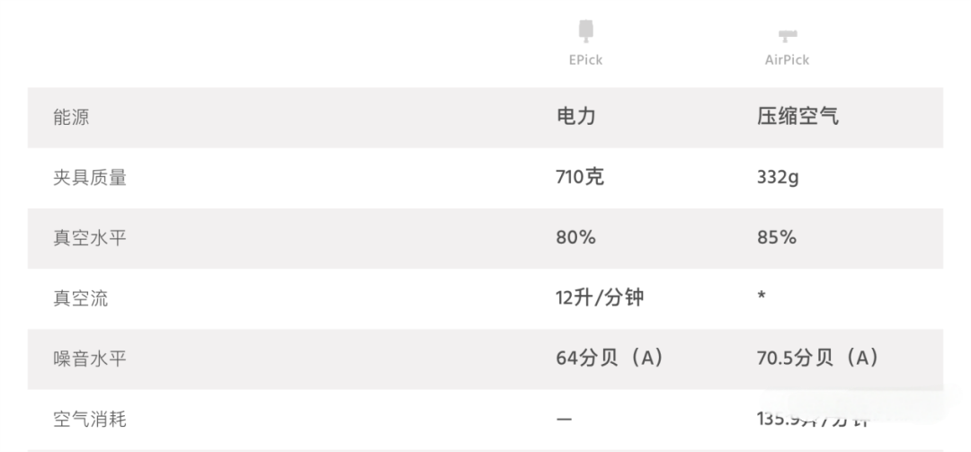The height and width of the screenshot is (452, 971).
Task: Click the 64分贝（A）noise value
Action: click(x=610, y=358)
